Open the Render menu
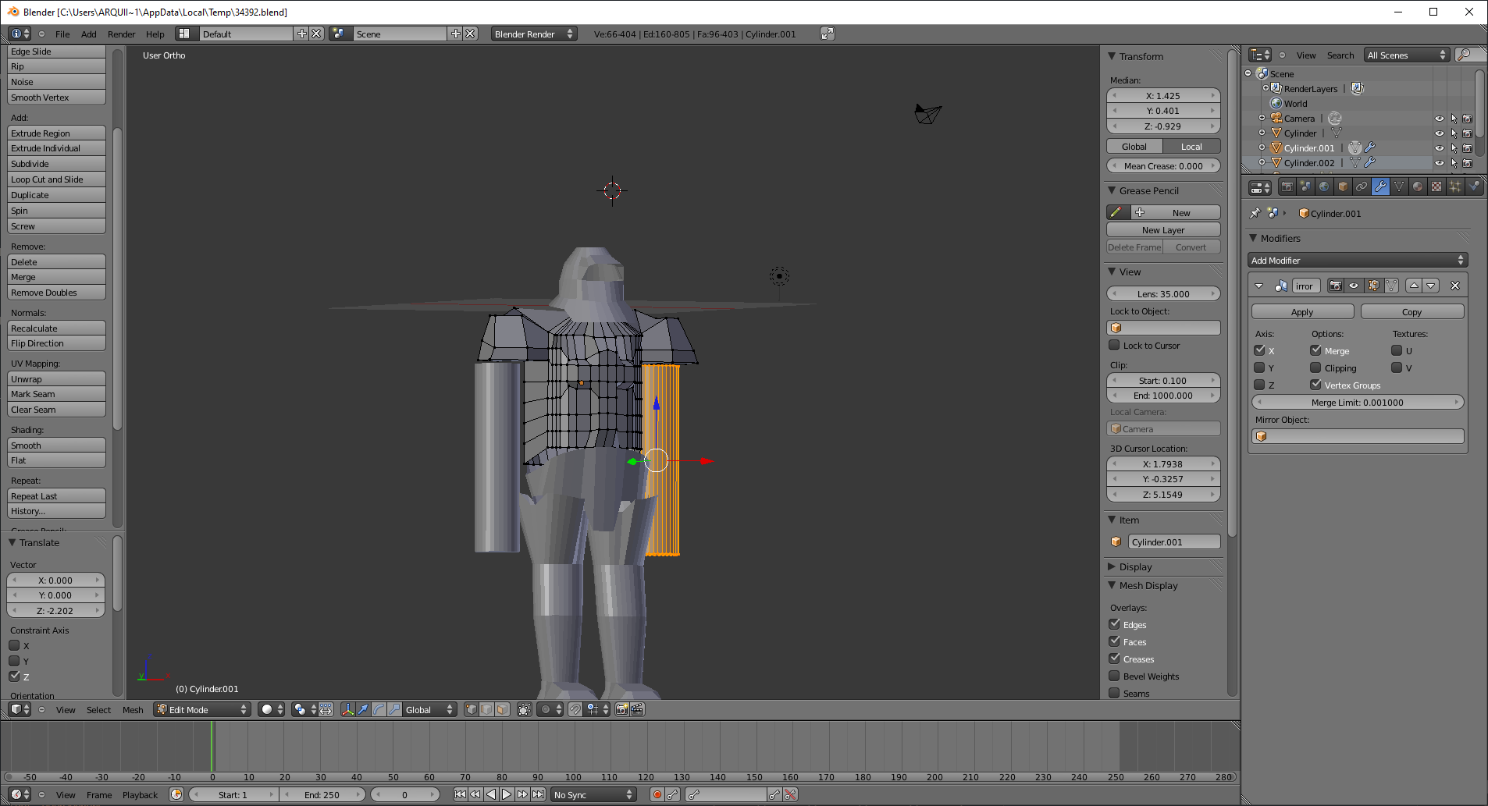1488x806 pixels. tap(121, 34)
